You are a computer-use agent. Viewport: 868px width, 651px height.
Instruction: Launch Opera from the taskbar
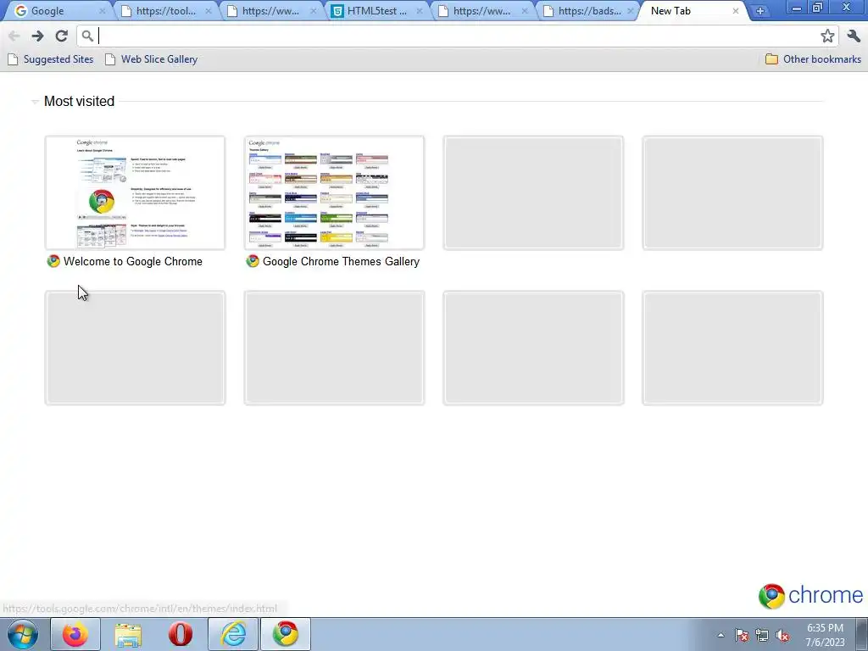(181, 634)
